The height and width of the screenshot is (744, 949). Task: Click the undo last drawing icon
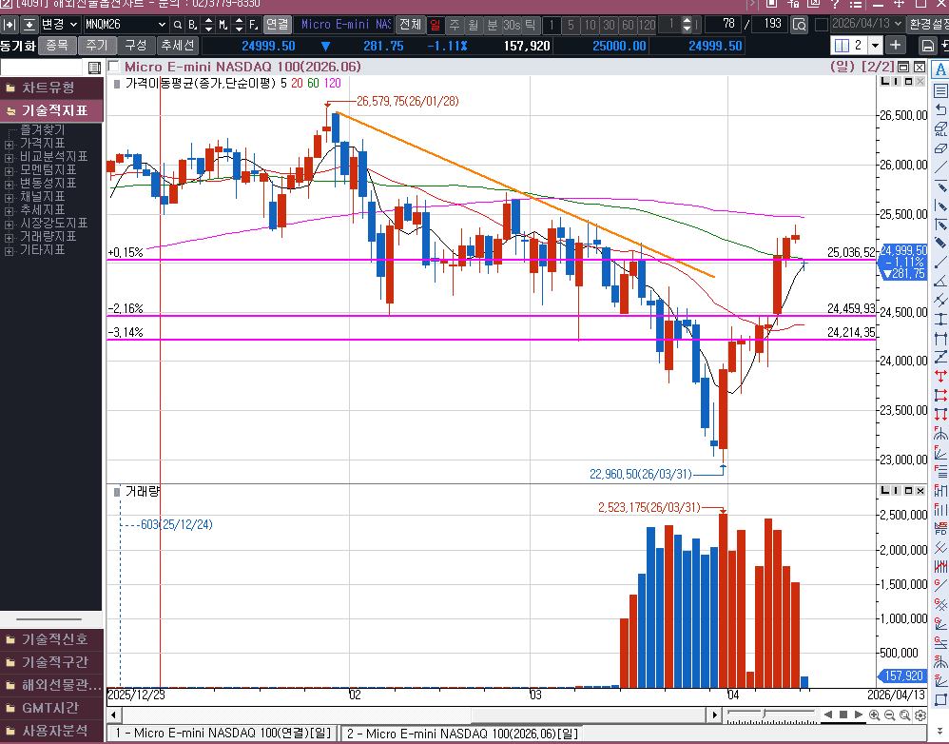point(940,109)
